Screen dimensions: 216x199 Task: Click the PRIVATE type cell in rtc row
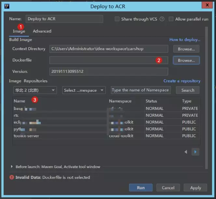[190, 115]
